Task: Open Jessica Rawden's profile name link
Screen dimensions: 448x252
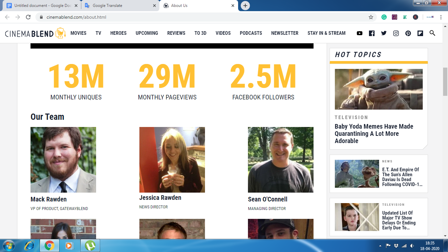Action: (x=160, y=198)
